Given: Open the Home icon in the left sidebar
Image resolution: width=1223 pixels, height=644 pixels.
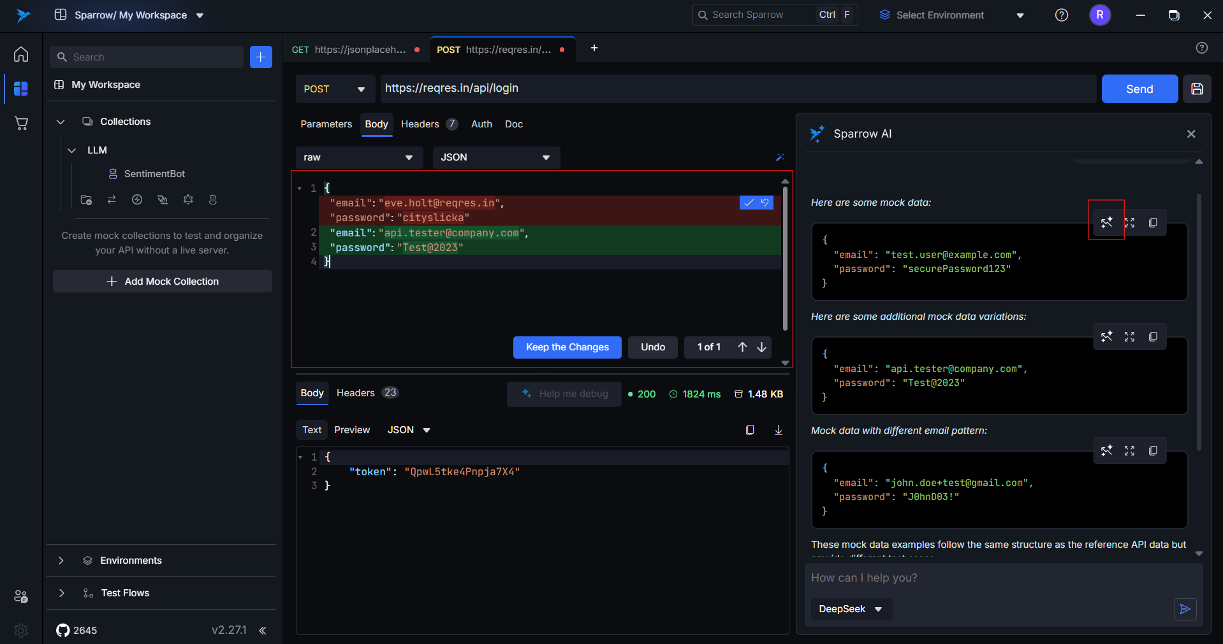Looking at the screenshot, I should pos(21,54).
